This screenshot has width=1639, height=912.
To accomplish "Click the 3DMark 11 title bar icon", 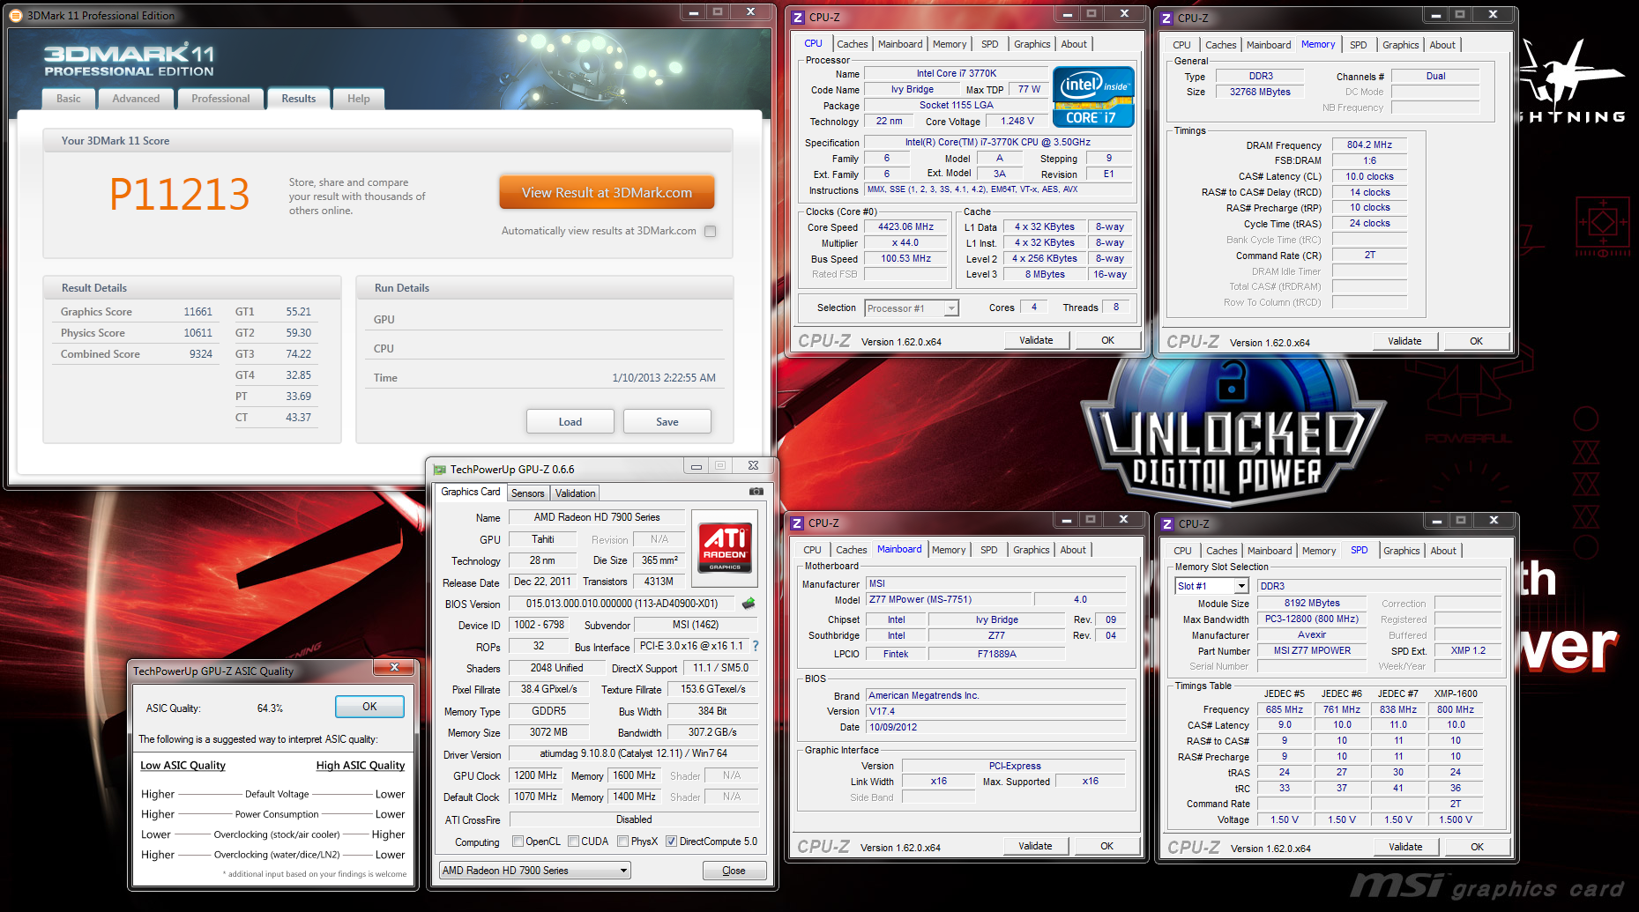I will click(x=16, y=16).
